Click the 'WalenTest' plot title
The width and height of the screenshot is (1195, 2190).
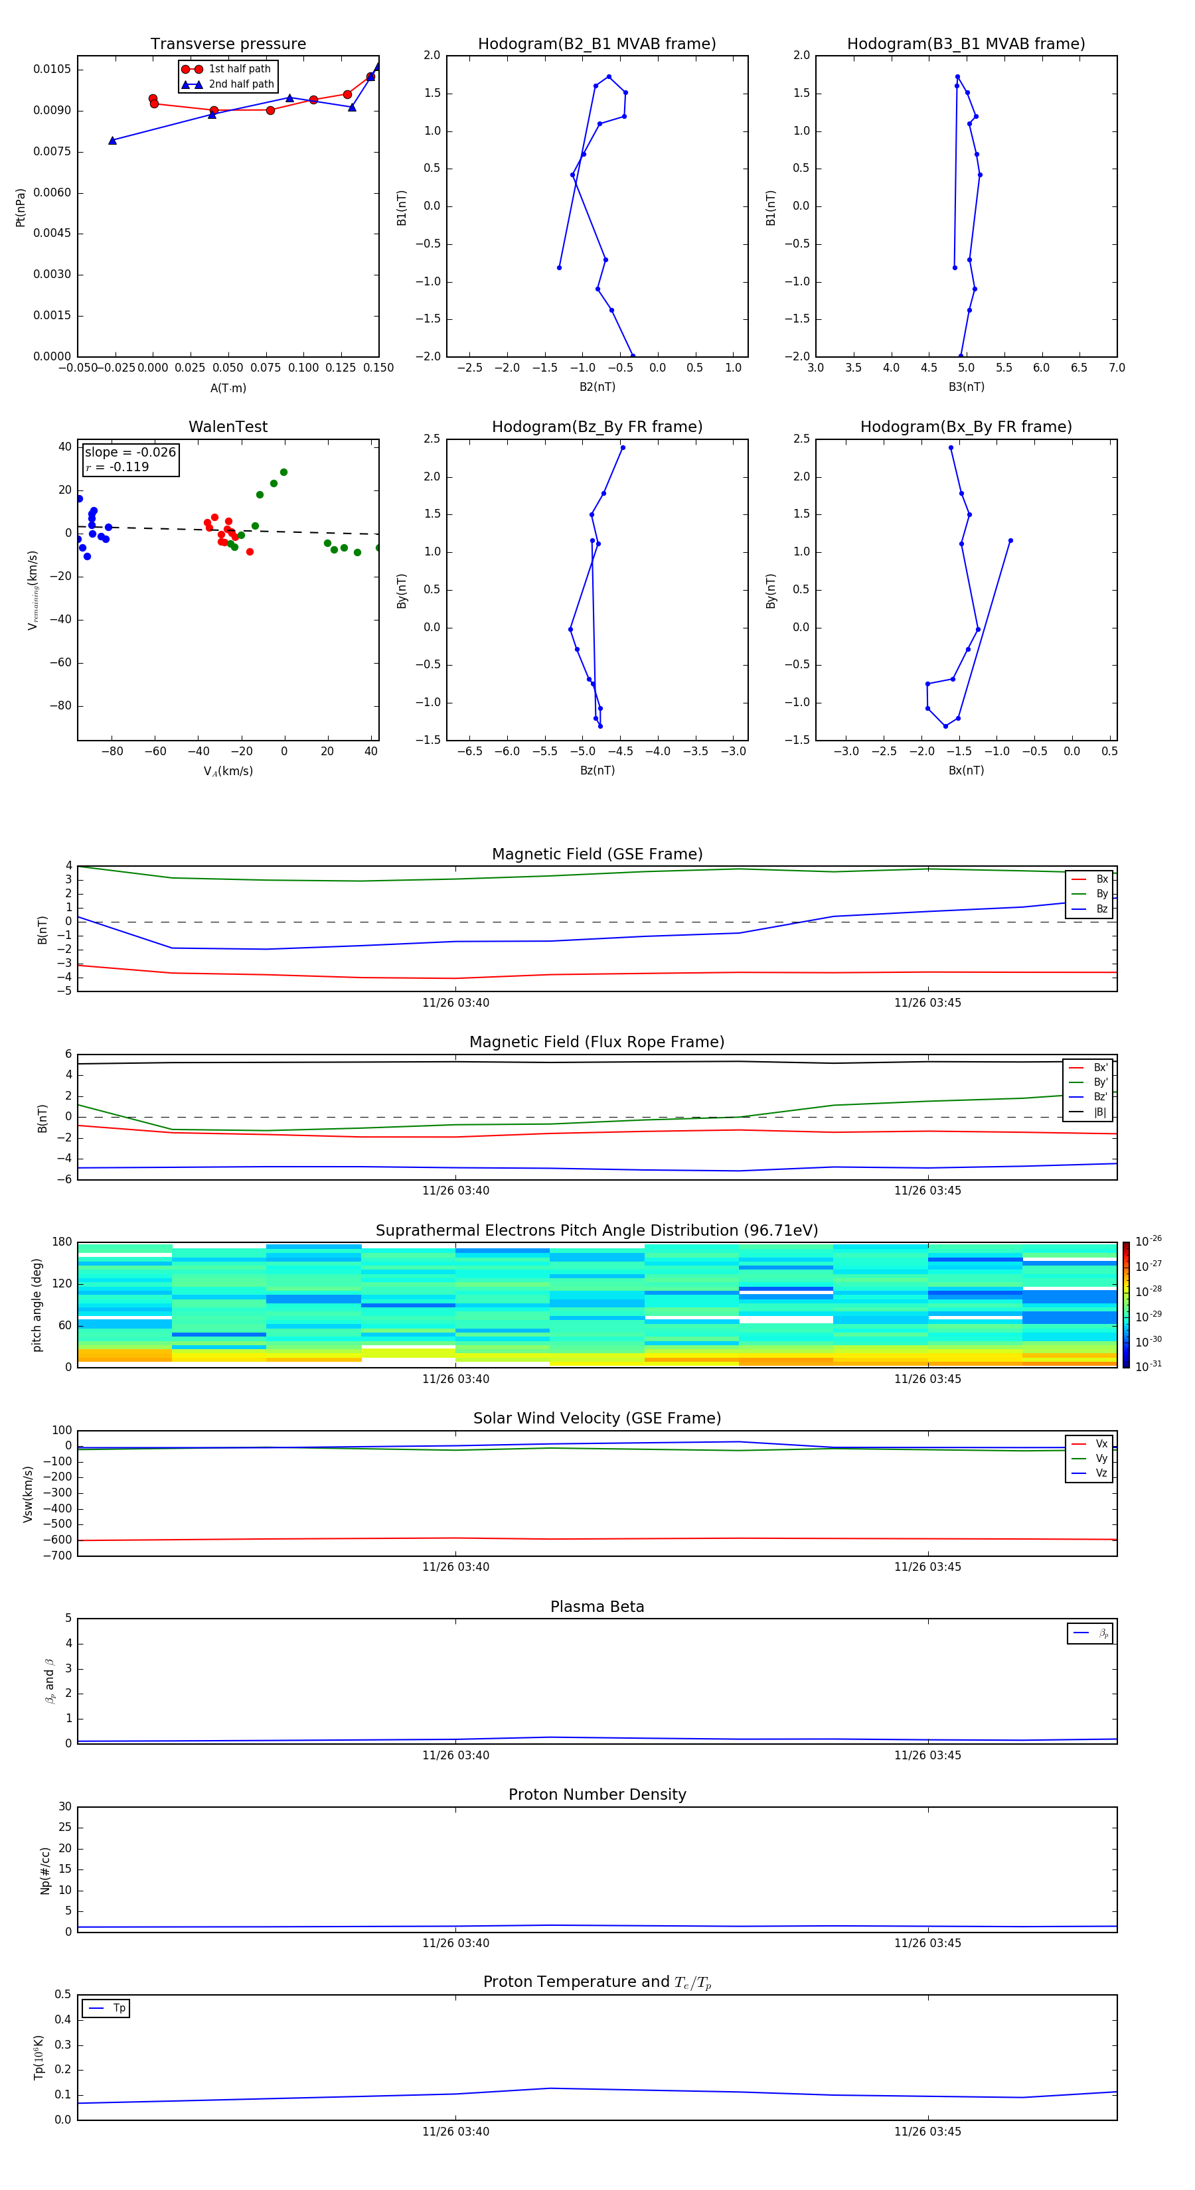tap(228, 427)
